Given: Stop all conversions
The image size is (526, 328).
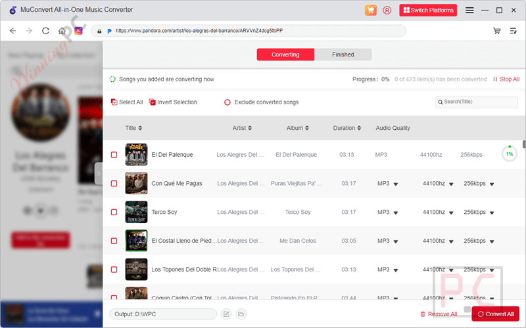Looking at the screenshot, I should [506, 79].
